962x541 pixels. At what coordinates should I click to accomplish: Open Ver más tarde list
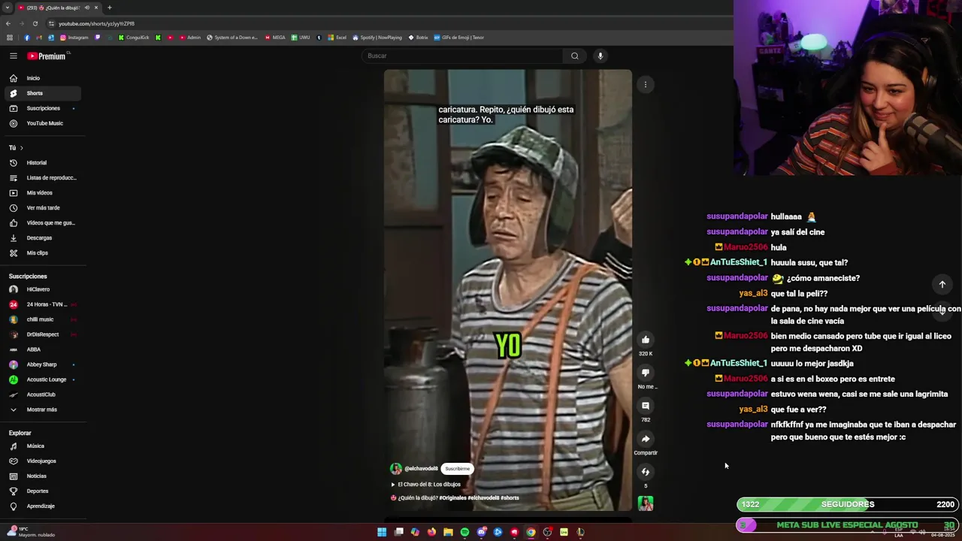pos(42,207)
